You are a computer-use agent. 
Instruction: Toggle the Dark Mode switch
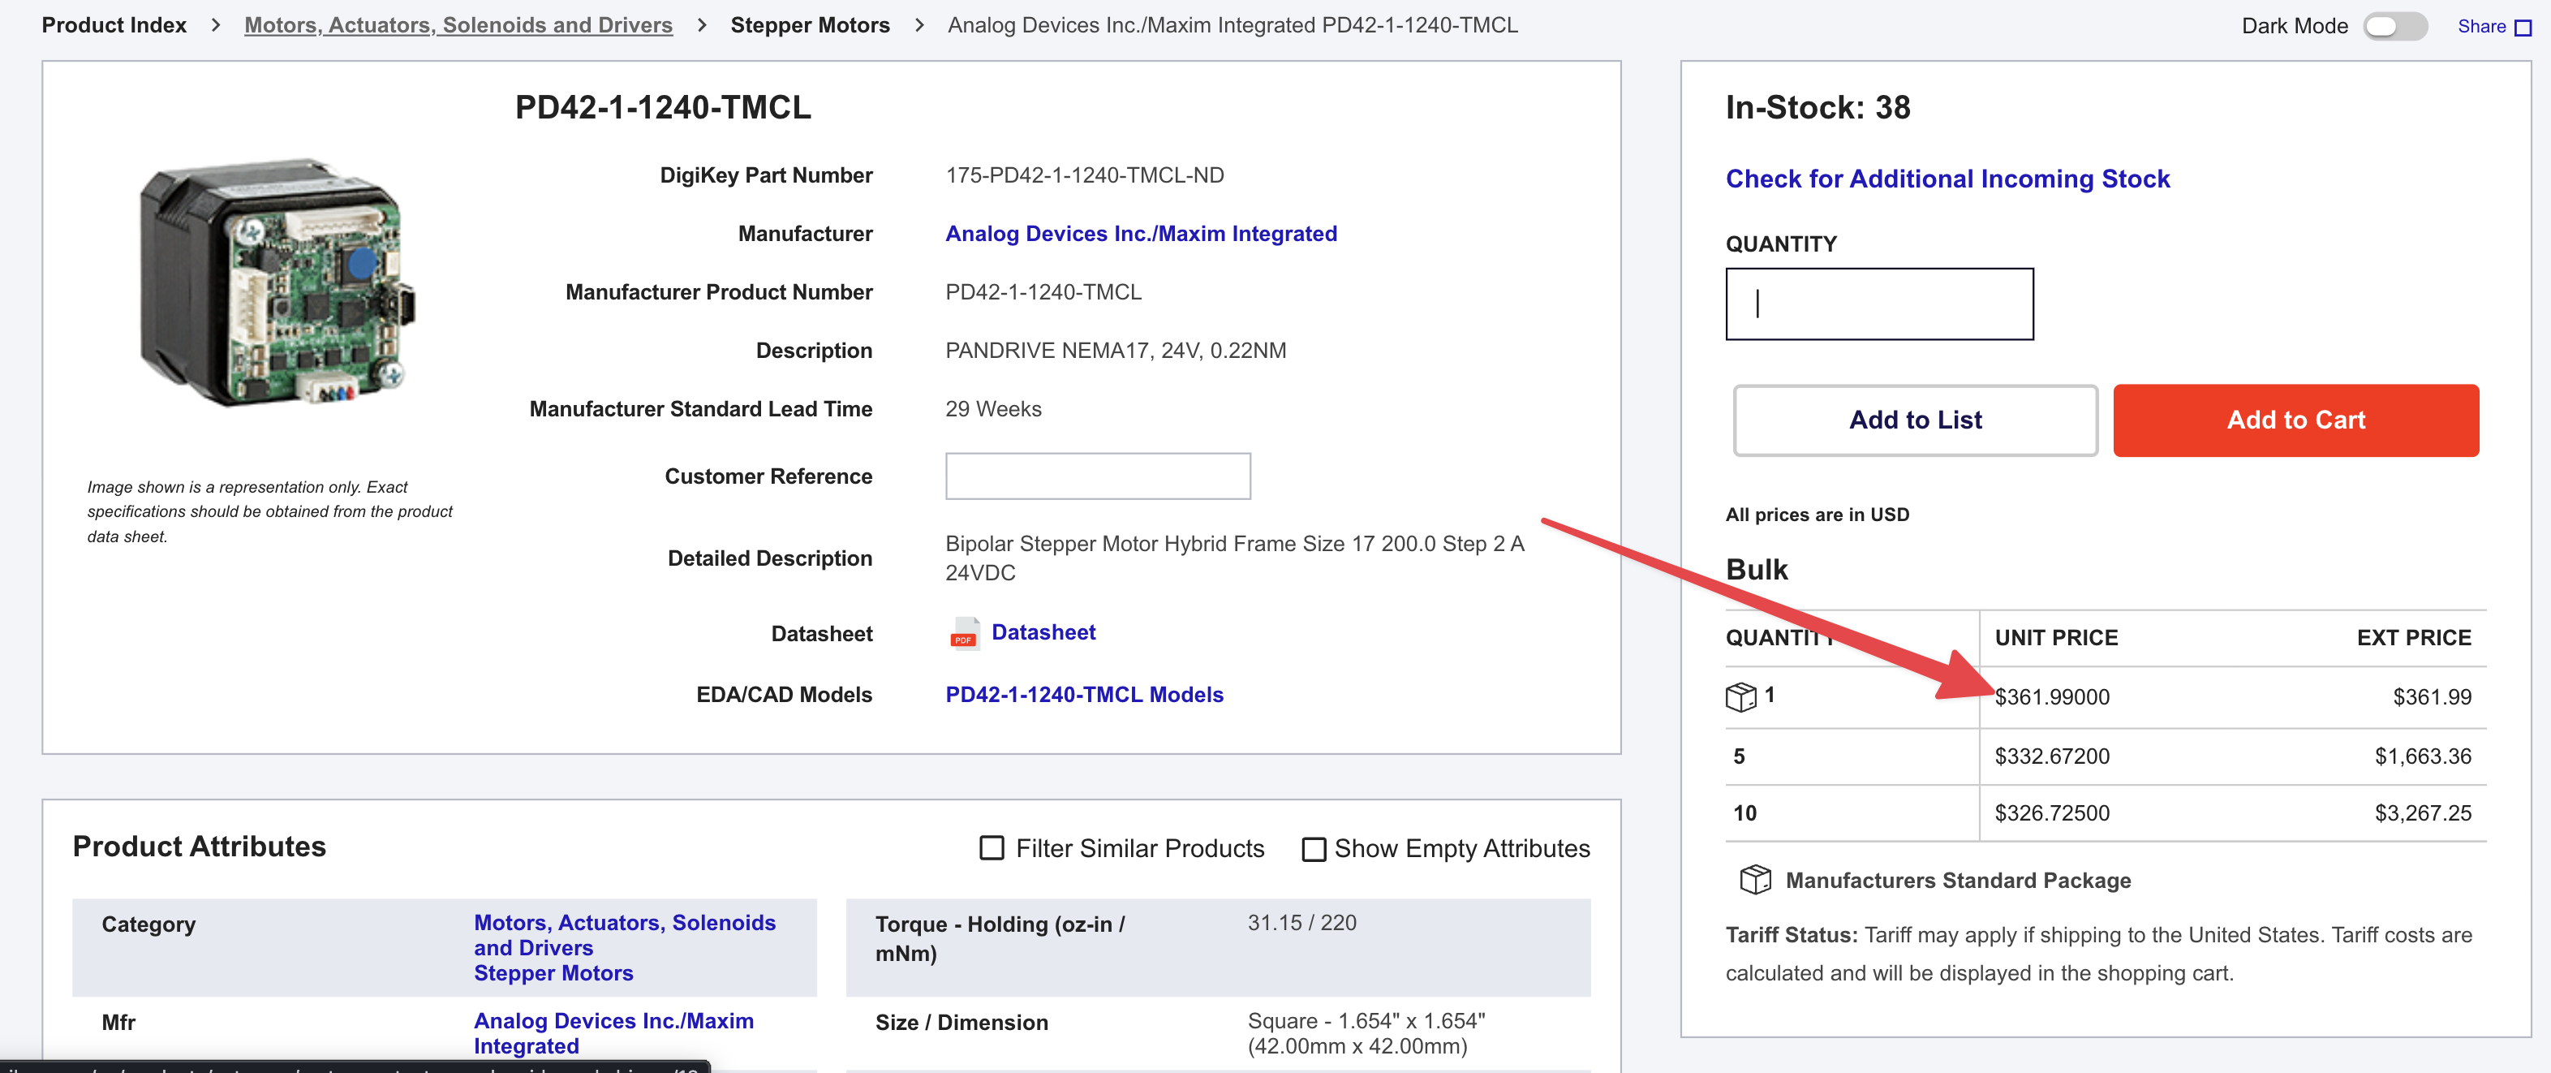[x=2394, y=27]
